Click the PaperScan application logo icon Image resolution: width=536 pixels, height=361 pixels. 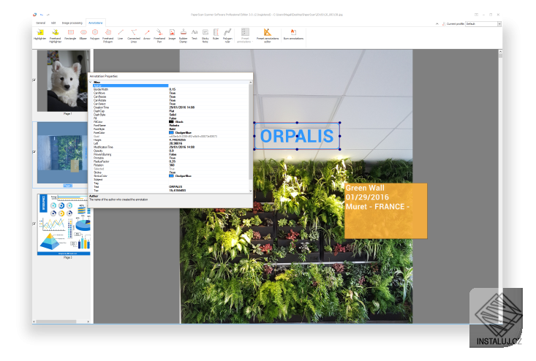tap(34, 15)
